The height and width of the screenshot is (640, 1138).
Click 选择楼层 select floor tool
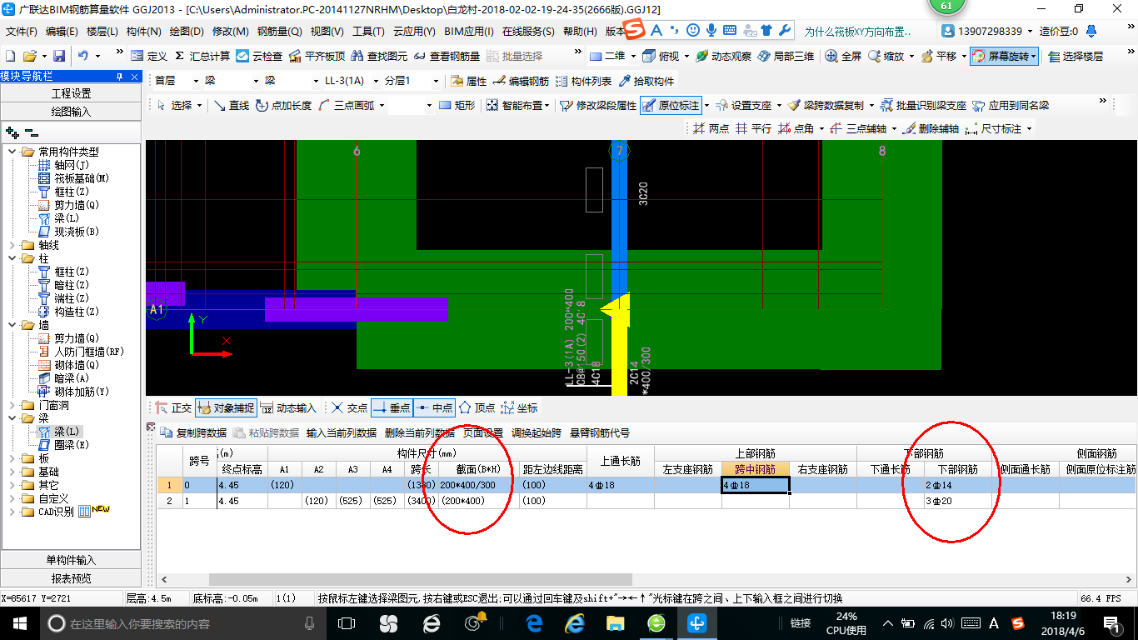click(1076, 56)
